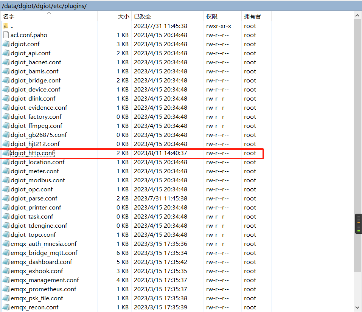The height and width of the screenshot is (312, 362).
Task: Click the dgiot_parse.conf file icon
Action: [6, 199]
